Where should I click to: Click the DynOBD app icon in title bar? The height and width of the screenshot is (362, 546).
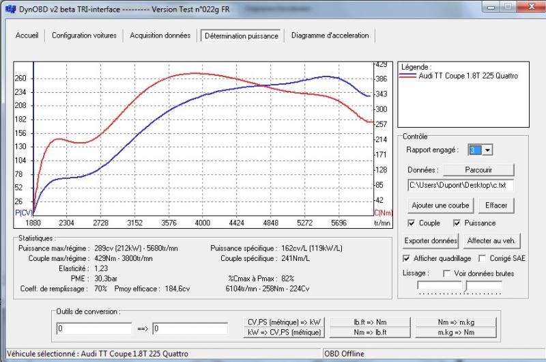click(10, 8)
